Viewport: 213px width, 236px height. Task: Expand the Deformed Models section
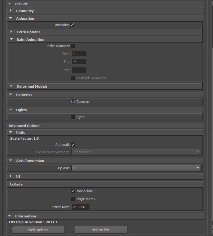pos(11,86)
